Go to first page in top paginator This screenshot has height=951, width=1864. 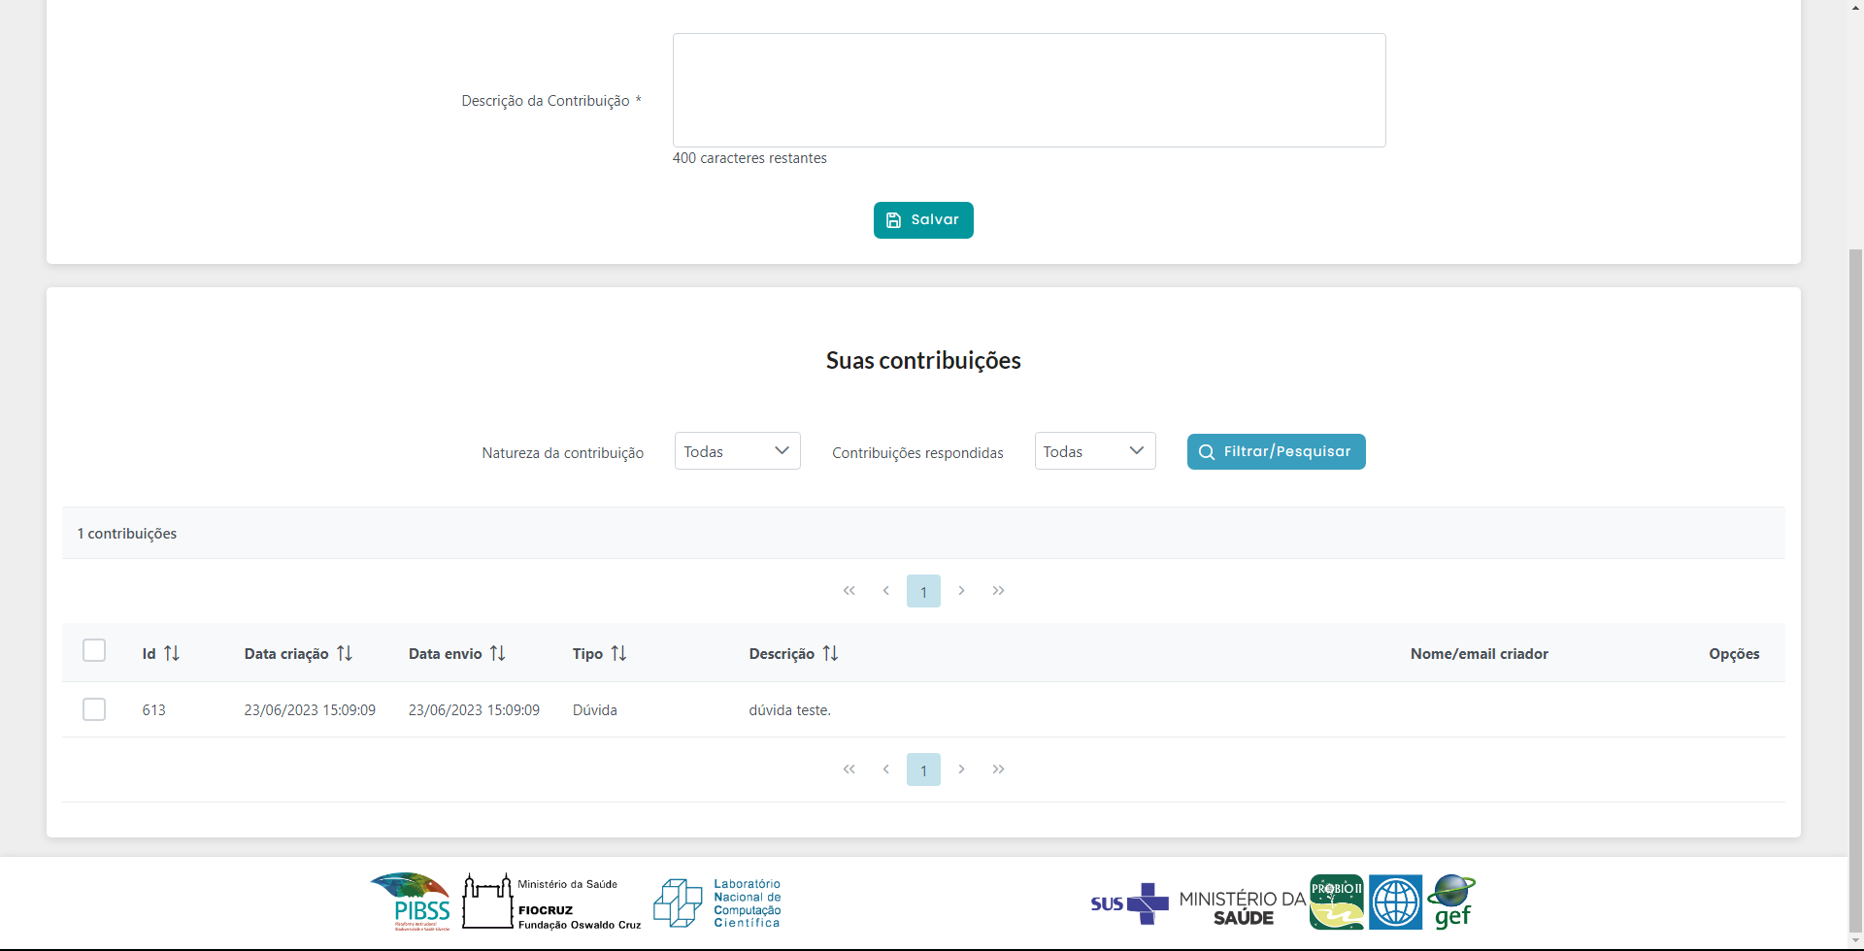coord(849,591)
